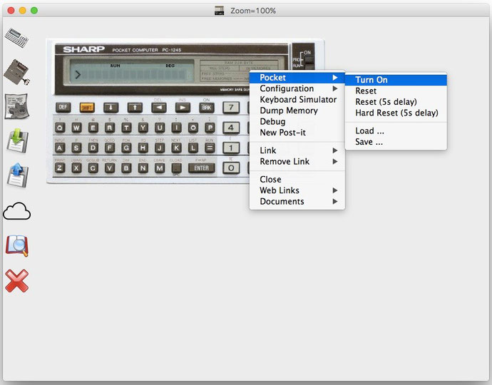
Task: Expand the Link submenu
Action: coord(297,150)
